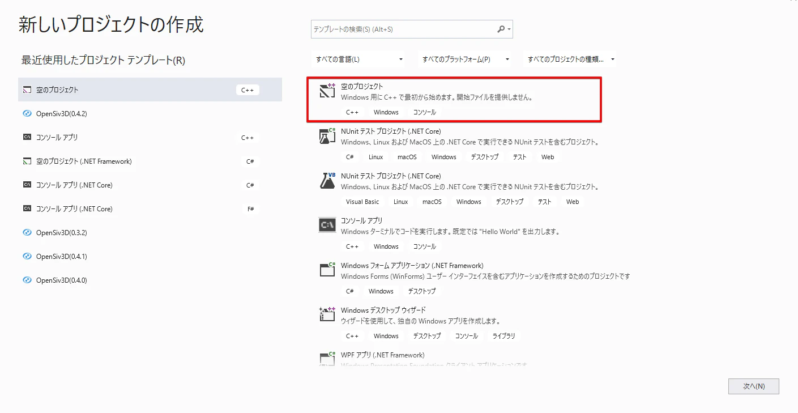The image size is (798, 413).
Task: Click the ライブラリ tag on desktop wizard
Action: click(503, 336)
